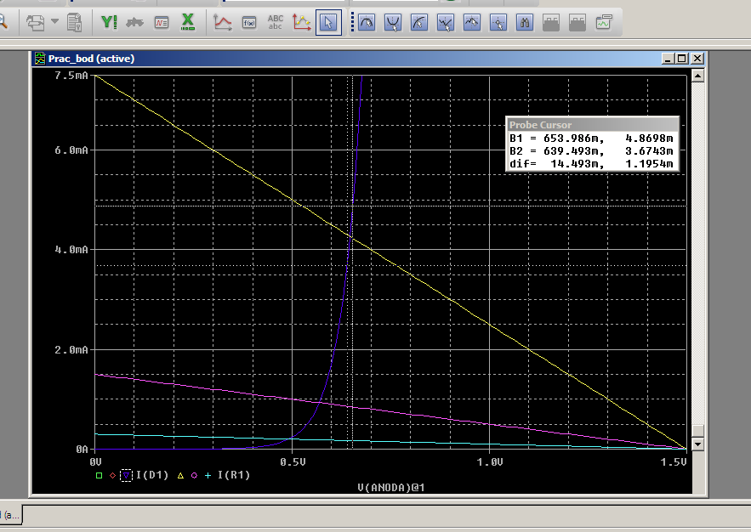This screenshot has width=751, height=532.
Task: Click the second grayed transition icon
Action: click(577, 22)
